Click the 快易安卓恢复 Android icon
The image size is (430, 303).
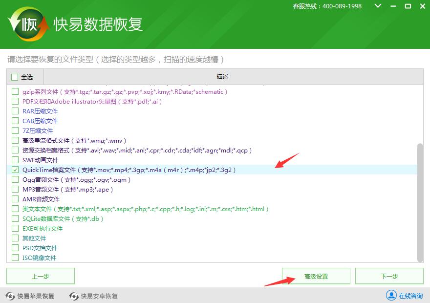click(x=74, y=296)
